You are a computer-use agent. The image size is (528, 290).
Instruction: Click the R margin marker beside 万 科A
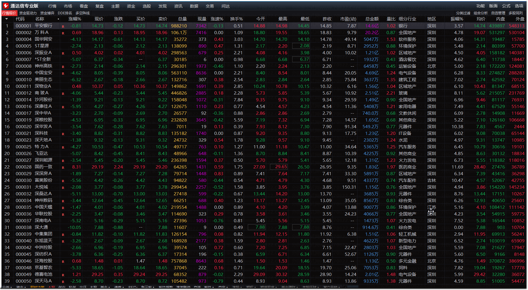click(63, 33)
